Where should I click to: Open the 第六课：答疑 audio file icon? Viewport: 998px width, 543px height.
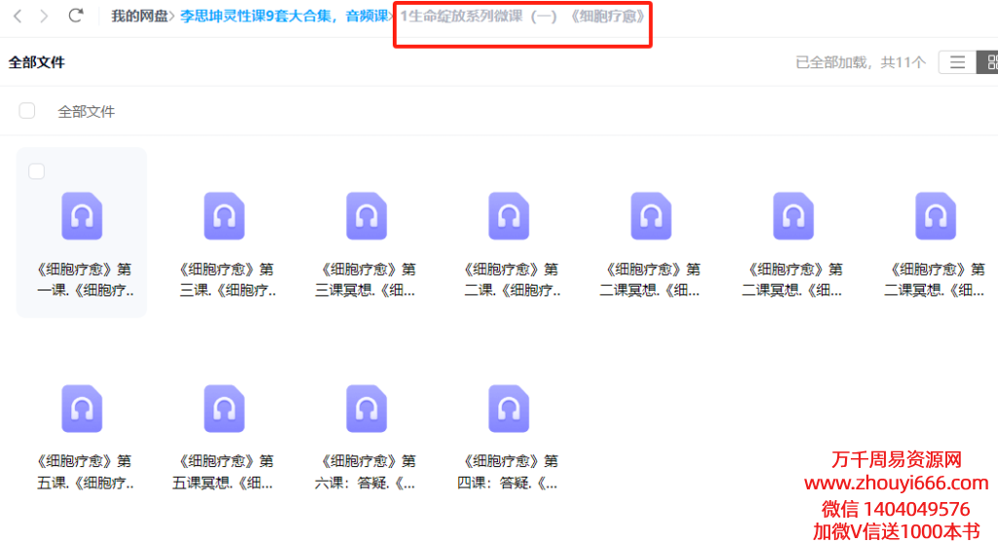pyautogui.click(x=366, y=408)
